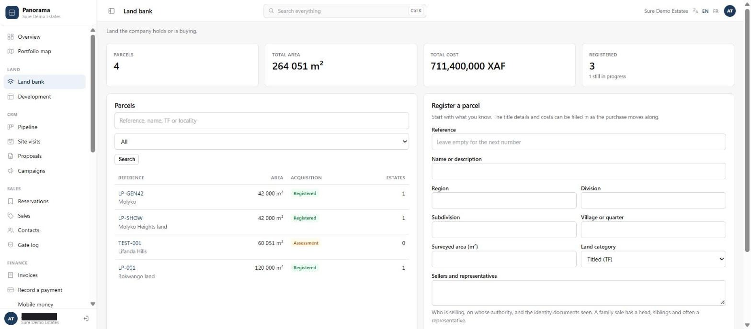This screenshot has height=329, width=751.
Task: Click the Campaigns megaphone icon
Action: (11, 171)
